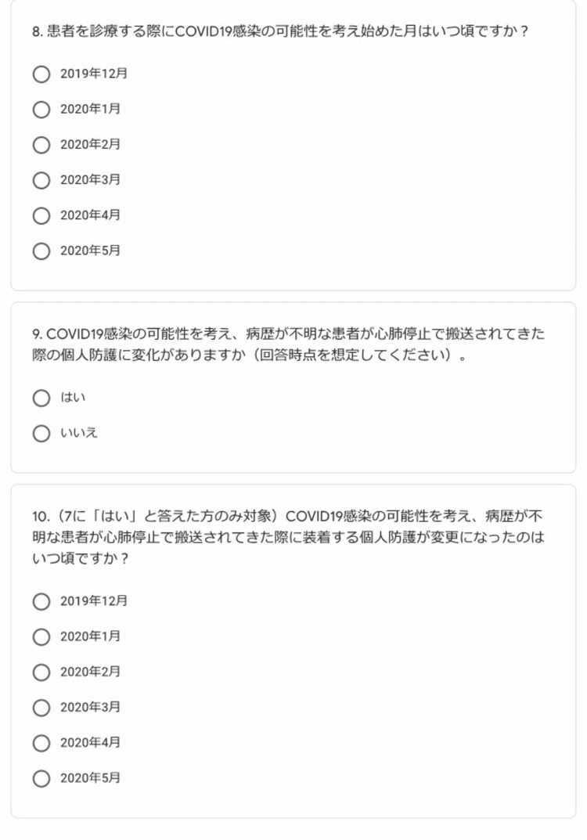
Task: Pick 2020年3月 in question 8
Action: pos(41,180)
